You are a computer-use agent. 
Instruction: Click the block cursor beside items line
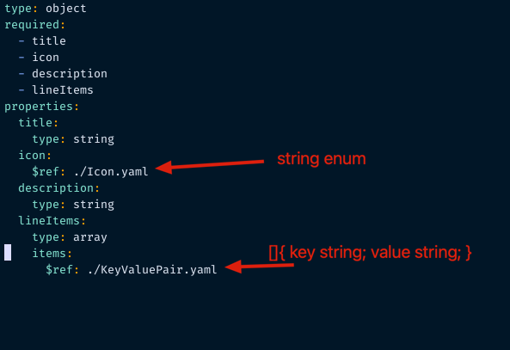tap(8, 253)
